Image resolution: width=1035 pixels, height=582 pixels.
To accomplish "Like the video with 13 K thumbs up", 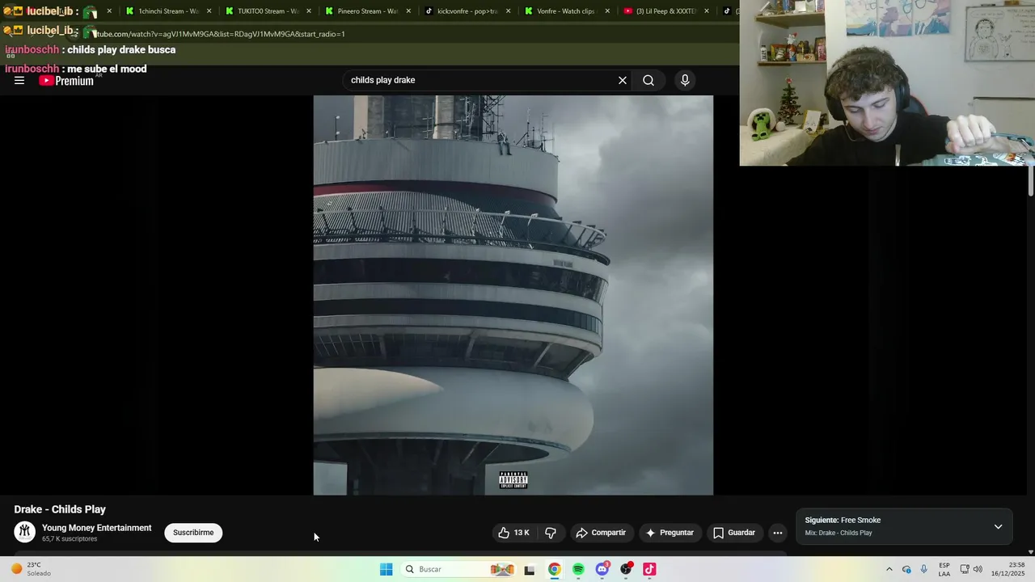I will [514, 533].
